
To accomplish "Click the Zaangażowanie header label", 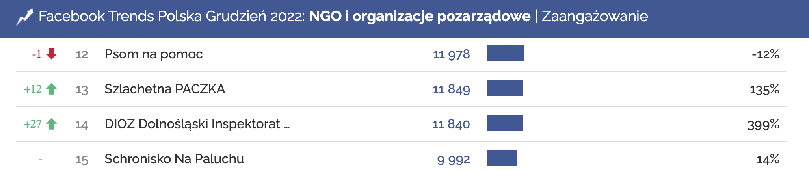I will (x=595, y=16).
